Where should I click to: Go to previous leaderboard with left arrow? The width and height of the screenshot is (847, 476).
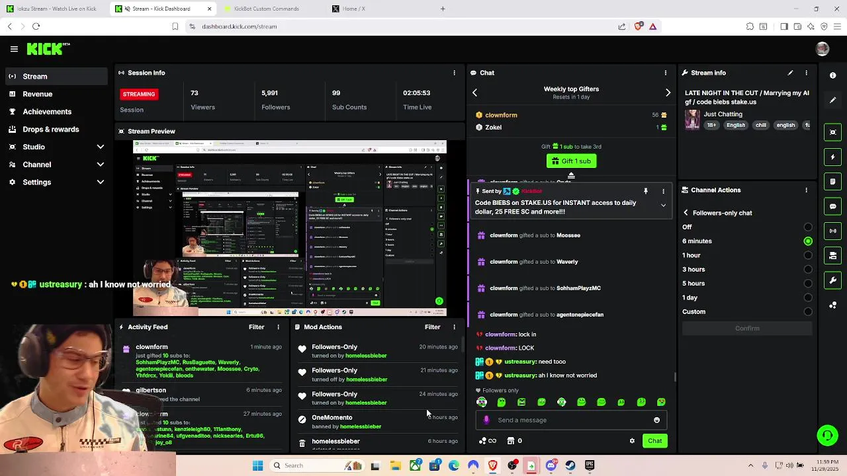click(x=474, y=93)
